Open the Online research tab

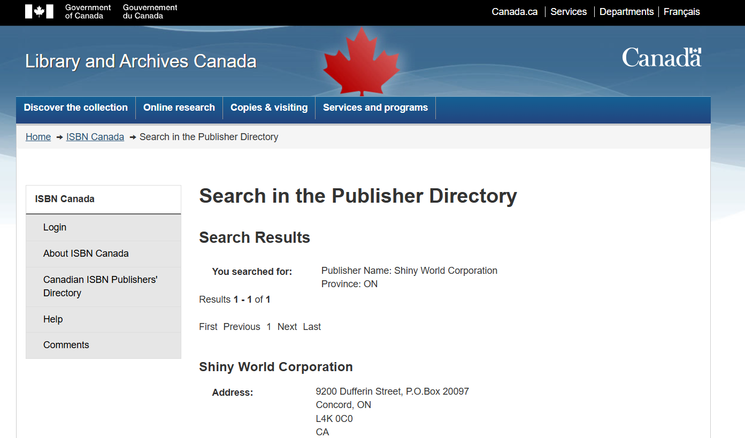tap(179, 107)
